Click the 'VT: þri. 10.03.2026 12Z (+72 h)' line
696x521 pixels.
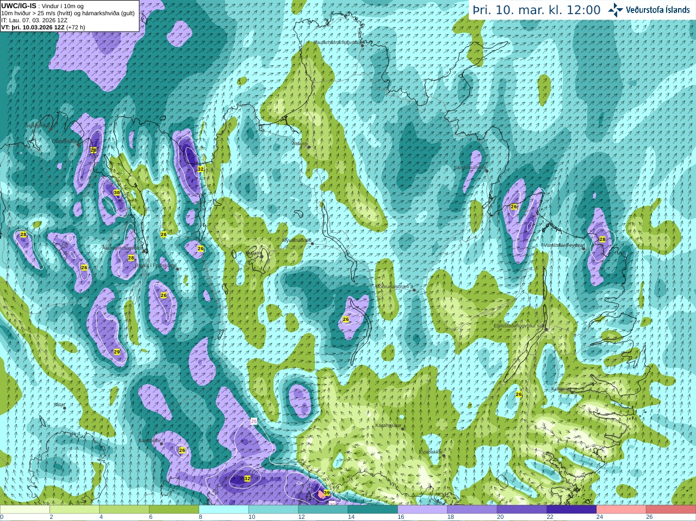(x=43, y=27)
